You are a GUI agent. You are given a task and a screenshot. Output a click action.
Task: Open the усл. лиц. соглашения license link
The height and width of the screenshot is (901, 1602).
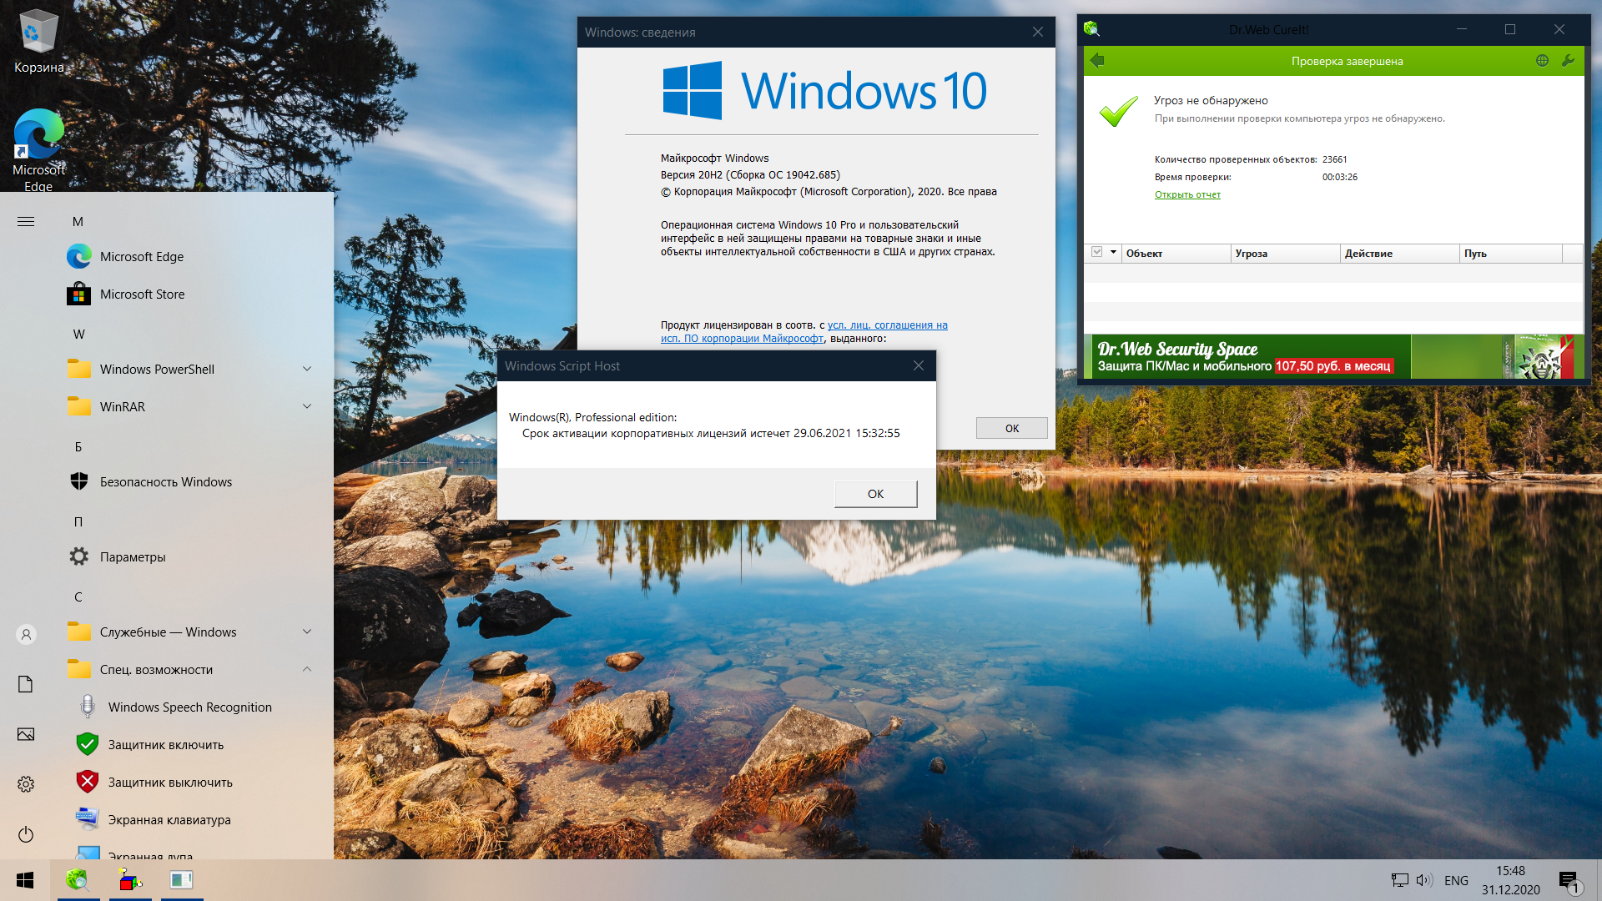pyautogui.click(x=887, y=325)
